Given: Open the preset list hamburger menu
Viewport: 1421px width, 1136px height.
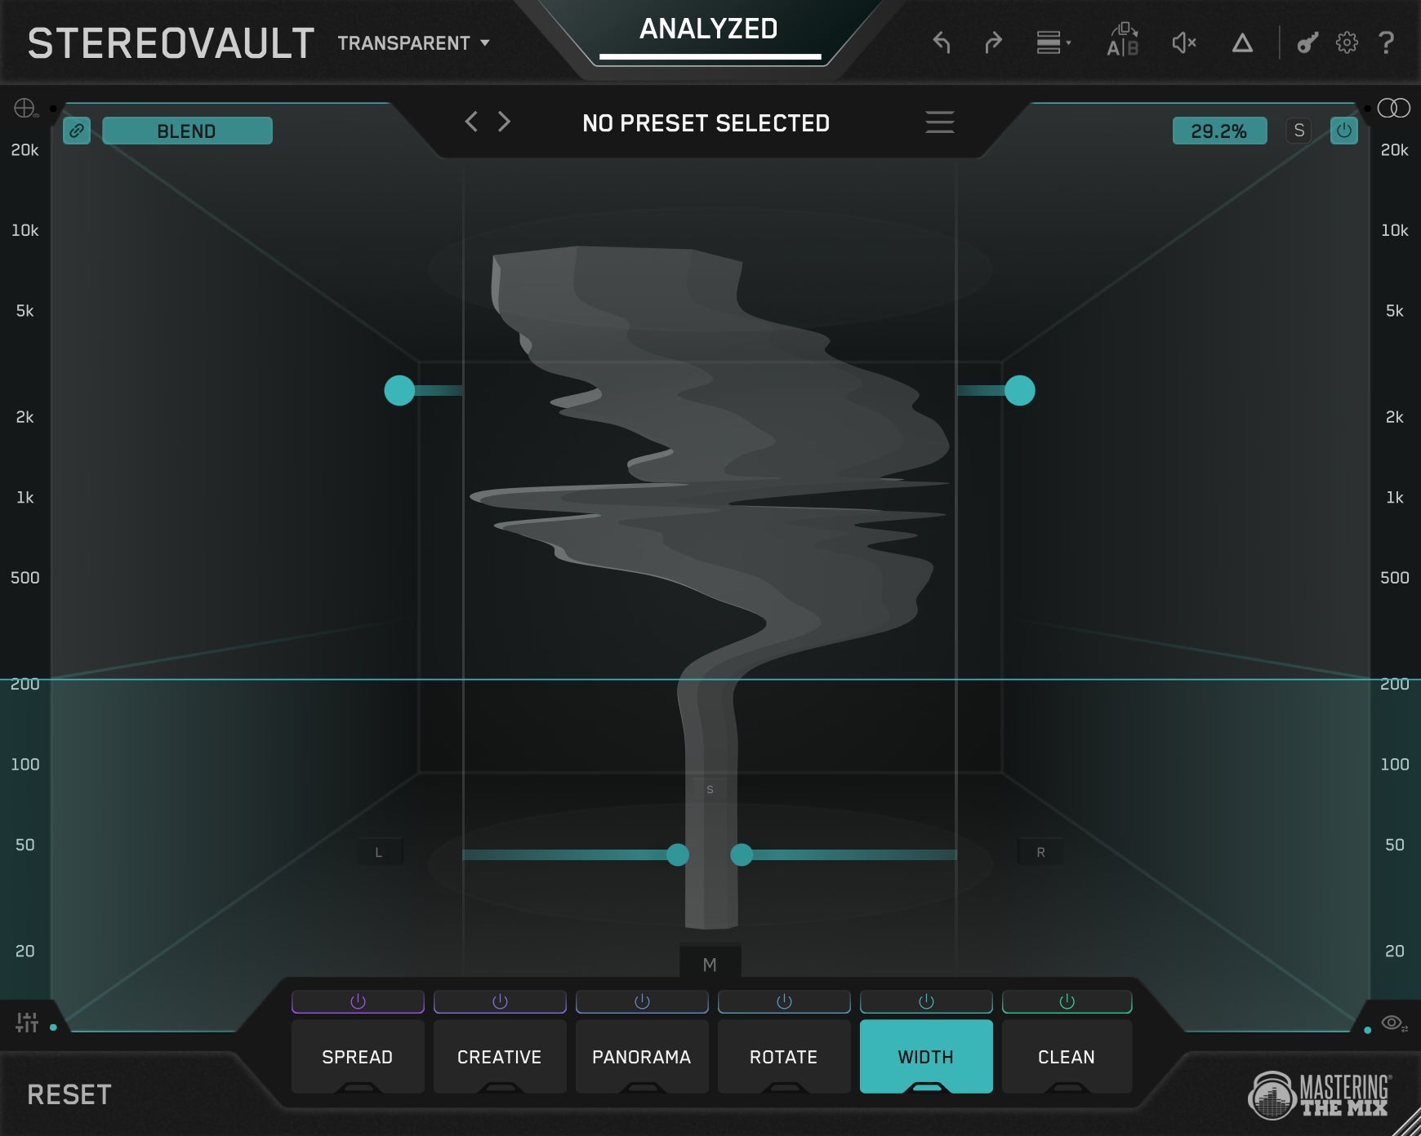Looking at the screenshot, I should pyautogui.click(x=939, y=122).
